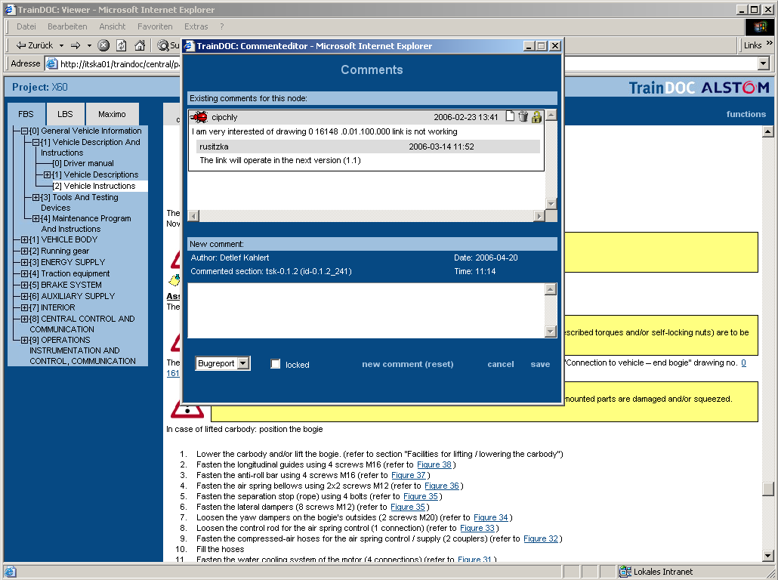The height and width of the screenshot is (580, 778).
Task: Expand the Vehicle Descriptions tree node
Action: 47,174
